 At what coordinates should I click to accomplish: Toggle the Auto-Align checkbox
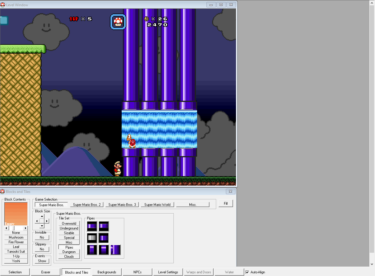coord(247,272)
